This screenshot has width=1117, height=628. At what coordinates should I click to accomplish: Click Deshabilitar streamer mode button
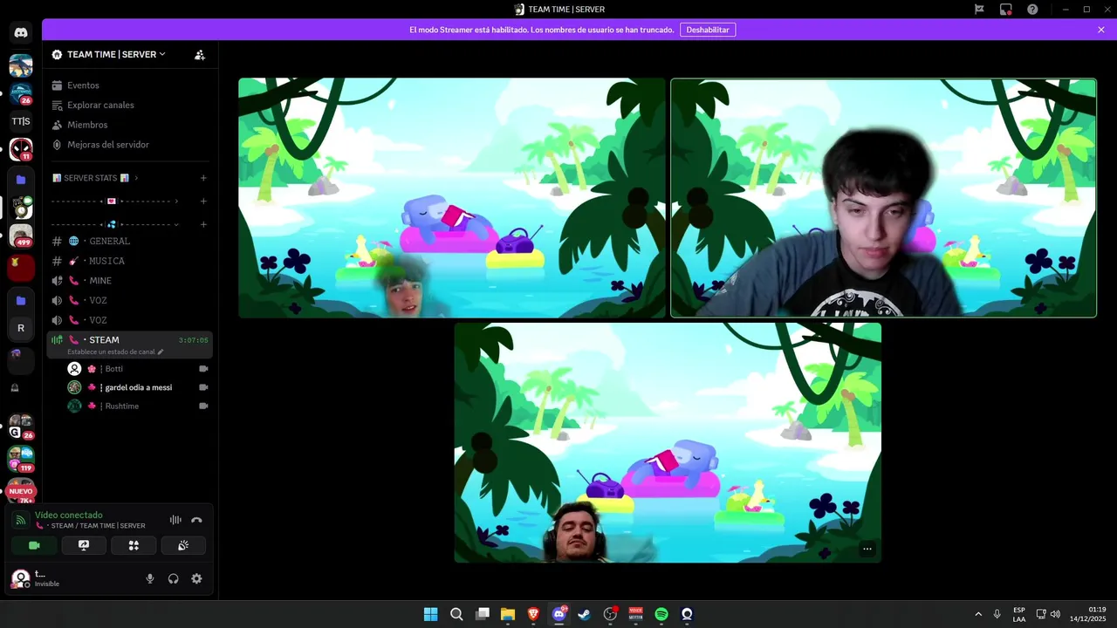pos(708,30)
